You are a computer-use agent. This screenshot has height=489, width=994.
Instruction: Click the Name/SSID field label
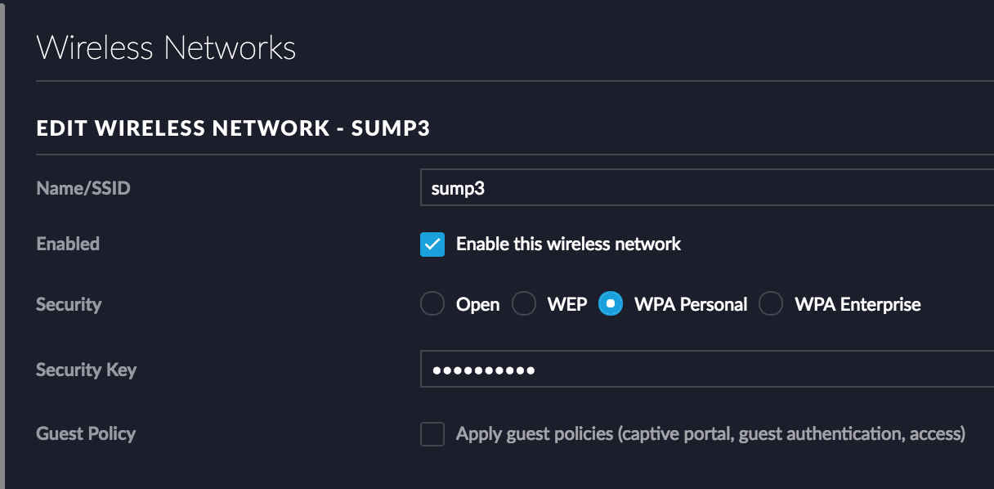pyautogui.click(x=83, y=188)
